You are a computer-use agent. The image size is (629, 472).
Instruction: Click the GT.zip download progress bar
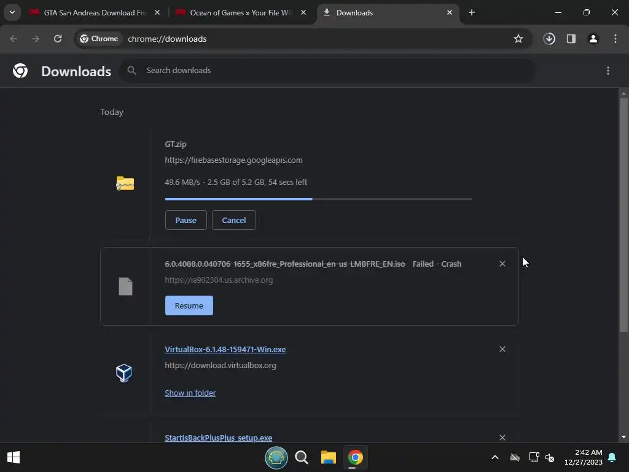pyautogui.click(x=318, y=199)
